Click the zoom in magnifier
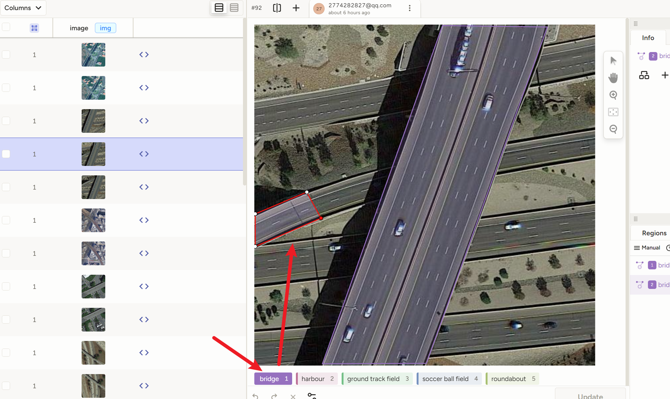This screenshot has width=670, height=399. 613,95
